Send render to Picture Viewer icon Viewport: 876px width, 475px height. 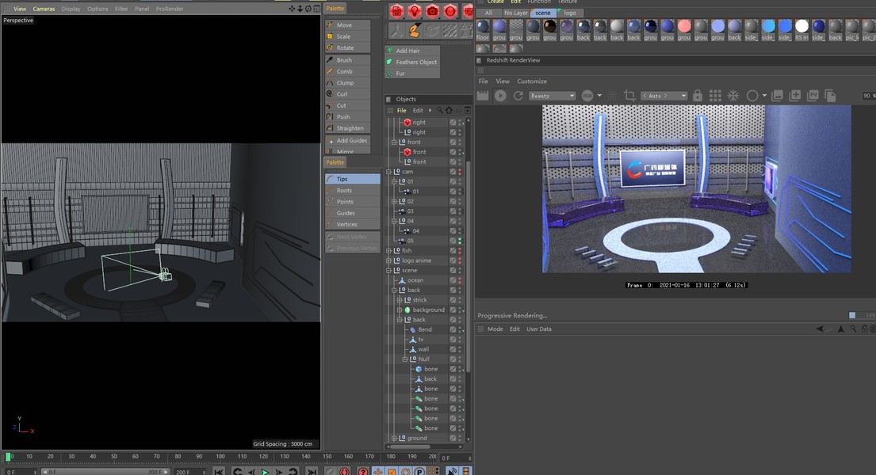[x=813, y=96]
